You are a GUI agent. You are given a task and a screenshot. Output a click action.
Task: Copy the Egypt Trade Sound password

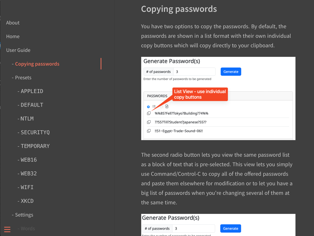(x=149, y=131)
